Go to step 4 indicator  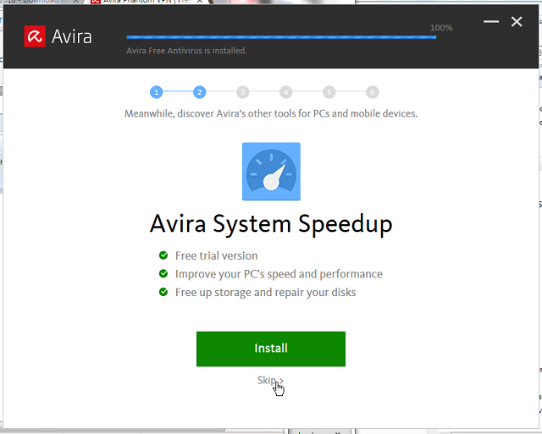(286, 92)
